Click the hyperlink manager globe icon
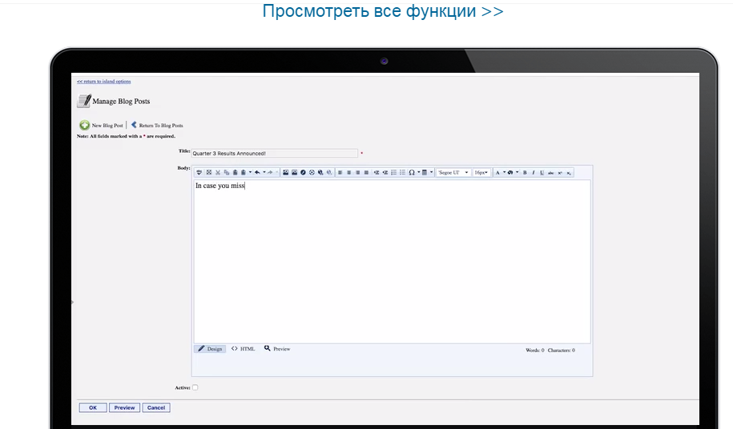Viewport: 733px width, 429px height. (x=320, y=173)
